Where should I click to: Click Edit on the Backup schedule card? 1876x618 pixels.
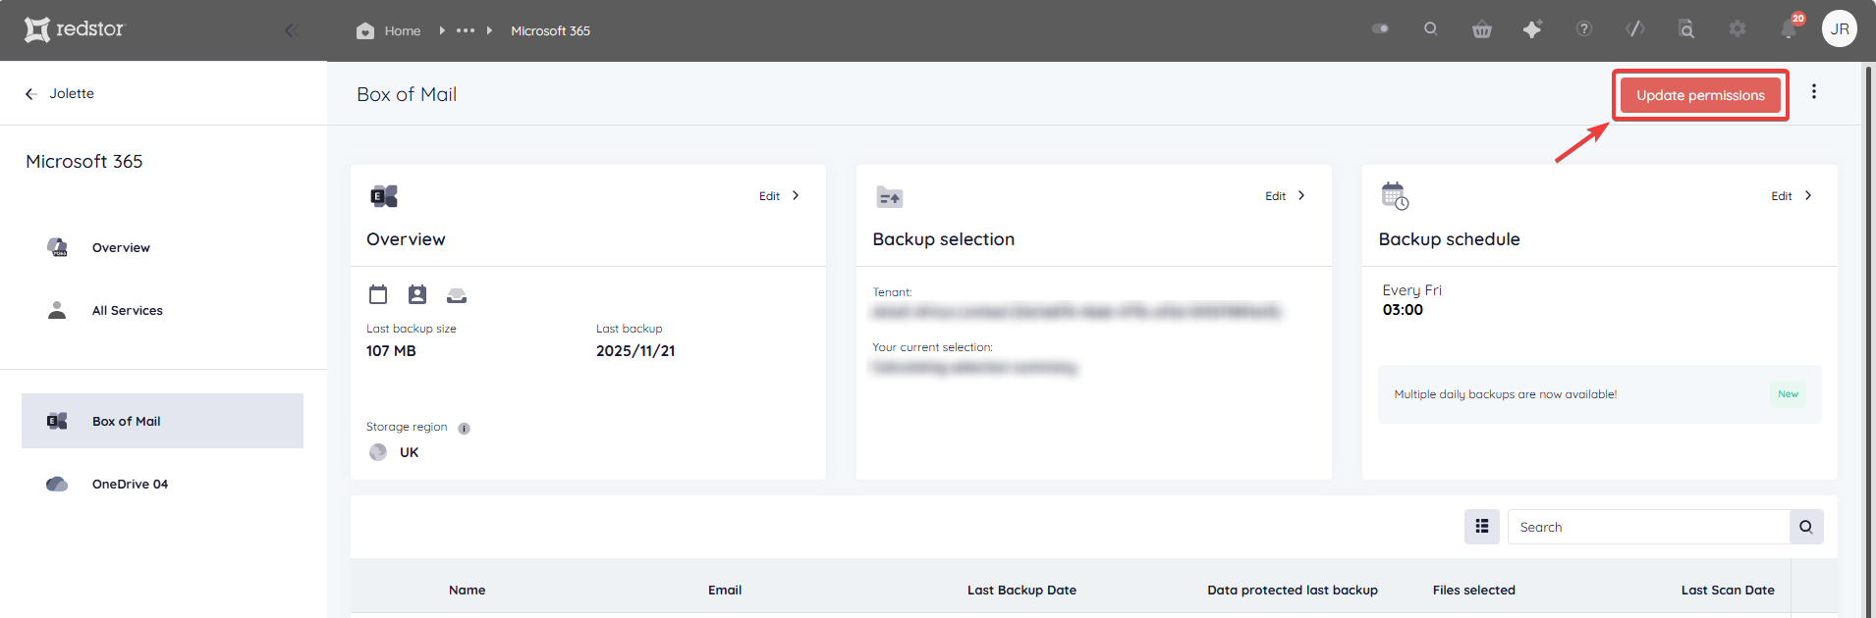click(x=1792, y=196)
